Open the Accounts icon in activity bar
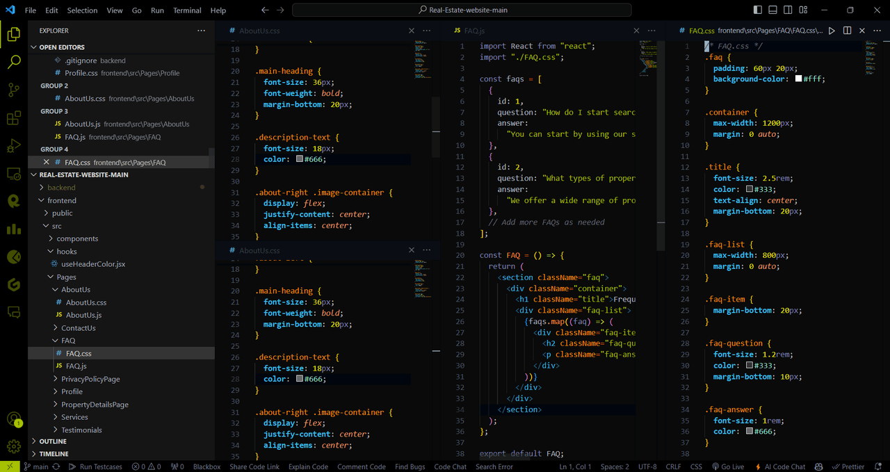This screenshot has height=472, width=890. point(13,419)
